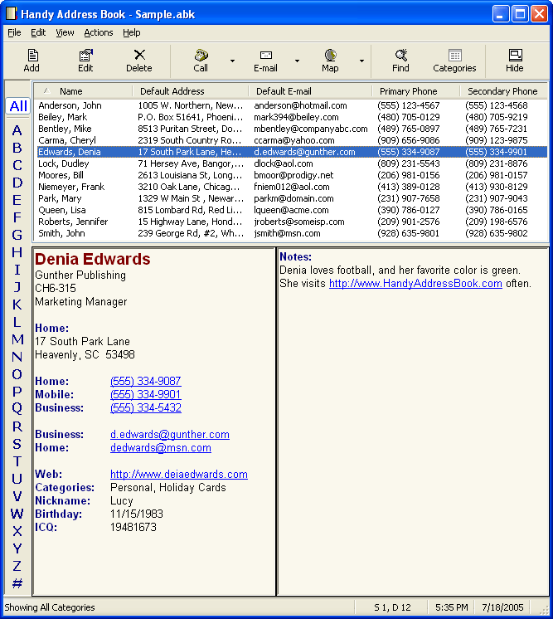Filter contacts by letter B
Viewport: 553px width, 619px height.
pyautogui.click(x=17, y=148)
